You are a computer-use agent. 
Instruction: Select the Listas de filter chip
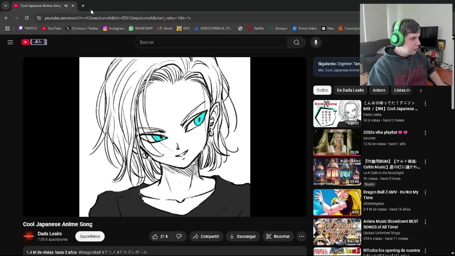tap(402, 90)
